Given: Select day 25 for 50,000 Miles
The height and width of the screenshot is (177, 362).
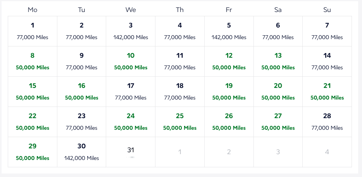Looking at the screenshot, I should (180, 122).
